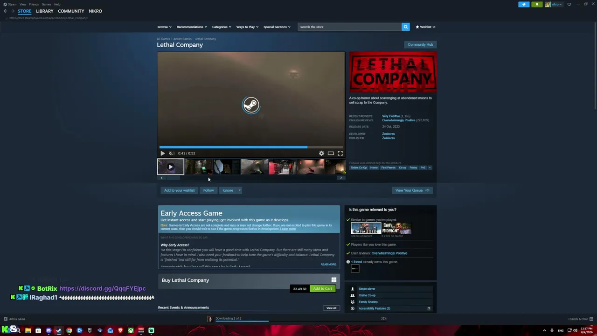Open the Steam menu

click(x=12, y=4)
